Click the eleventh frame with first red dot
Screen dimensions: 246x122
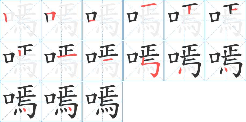coord(185,61)
